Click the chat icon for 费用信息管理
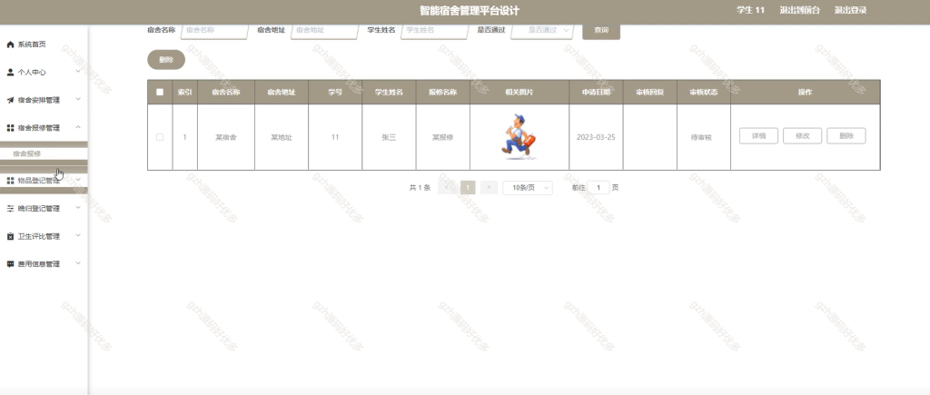 (10, 264)
